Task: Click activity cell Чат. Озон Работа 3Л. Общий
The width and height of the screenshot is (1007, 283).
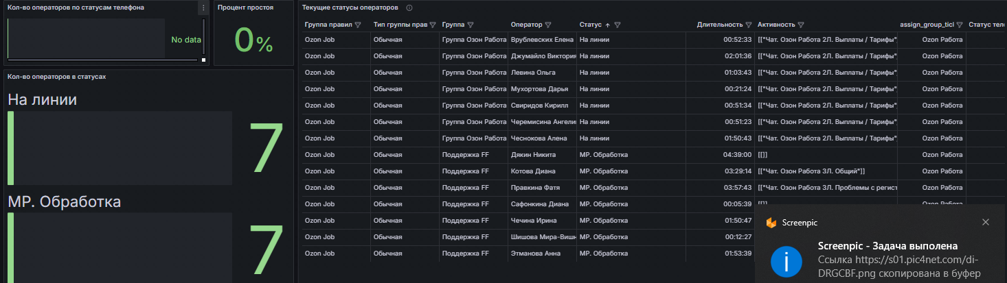Action: point(826,171)
